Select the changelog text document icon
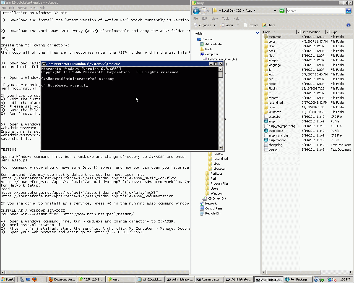This screenshot has width=354, height=283. (x=266, y=145)
